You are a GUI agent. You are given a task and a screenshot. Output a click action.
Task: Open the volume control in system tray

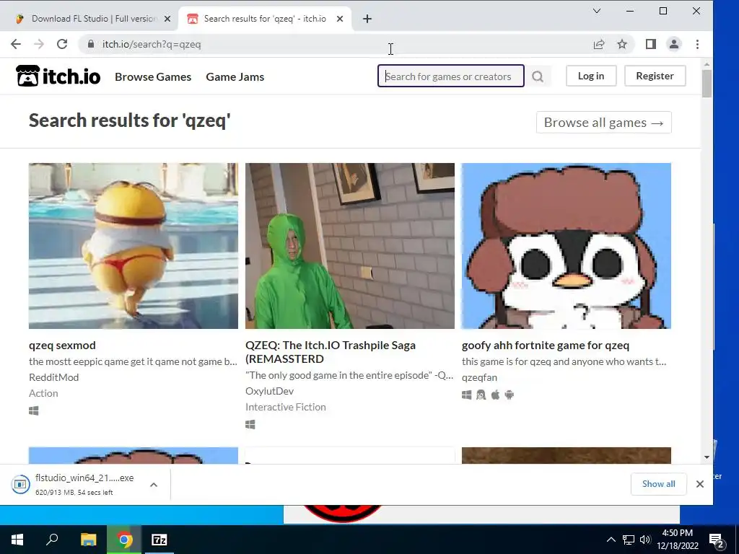pos(644,540)
